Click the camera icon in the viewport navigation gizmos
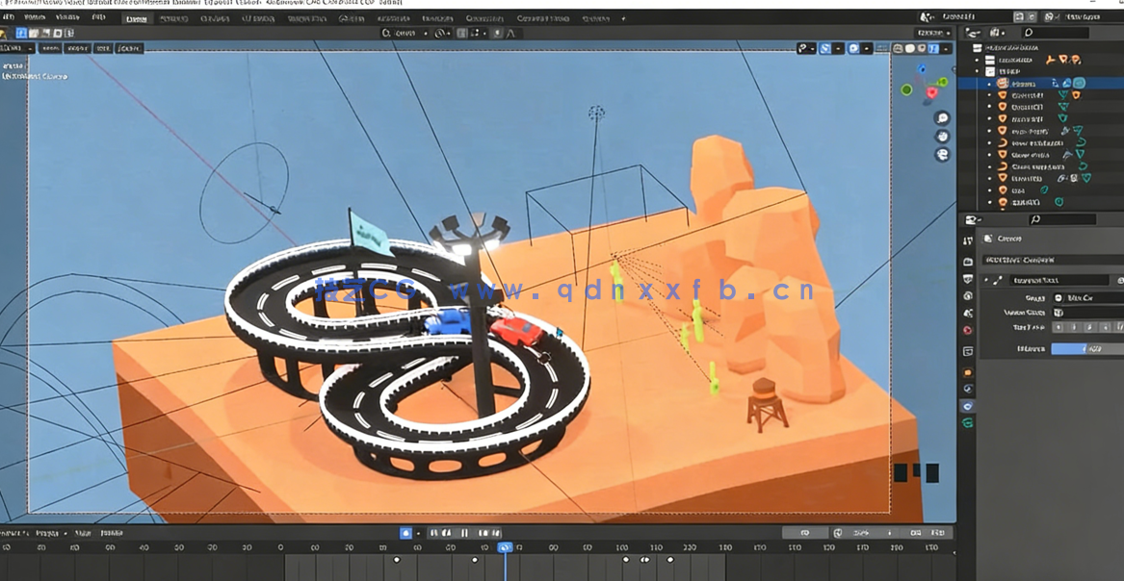Image resolution: width=1124 pixels, height=581 pixels. [942, 154]
